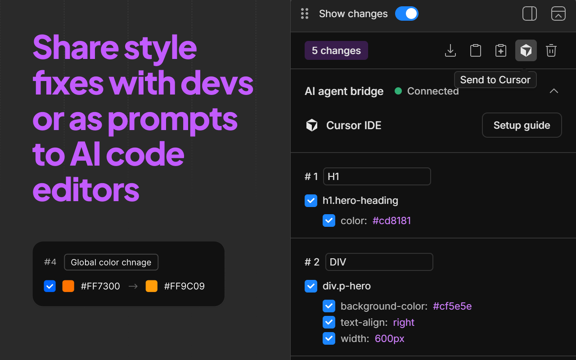Open the Setup guide
Screen dimensions: 576x360
pyautogui.click(x=522, y=125)
